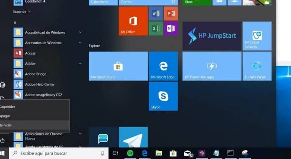Screen dimensions: 291x159
Task: Click Expandir to show more apps
Action: (22, 12)
